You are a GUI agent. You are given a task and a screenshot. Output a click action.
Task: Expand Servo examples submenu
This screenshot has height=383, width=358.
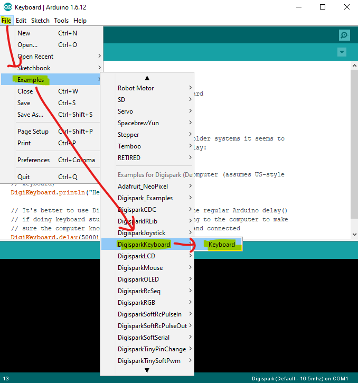point(147,111)
